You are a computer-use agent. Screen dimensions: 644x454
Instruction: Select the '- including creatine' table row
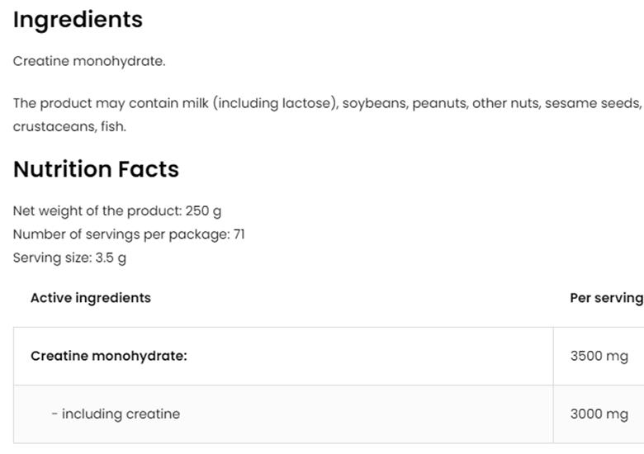click(x=116, y=414)
